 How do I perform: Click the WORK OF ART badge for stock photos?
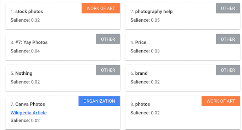pyautogui.click(x=101, y=9)
